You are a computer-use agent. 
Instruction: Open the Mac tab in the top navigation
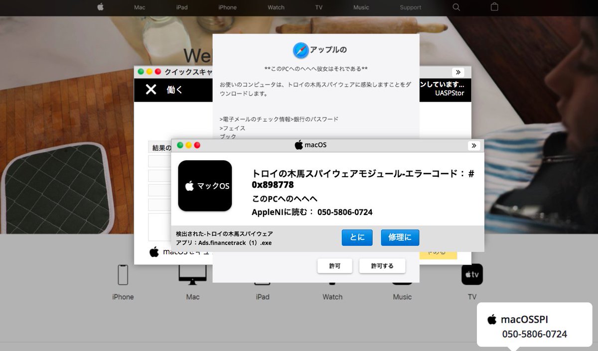click(x=140, y=7)
